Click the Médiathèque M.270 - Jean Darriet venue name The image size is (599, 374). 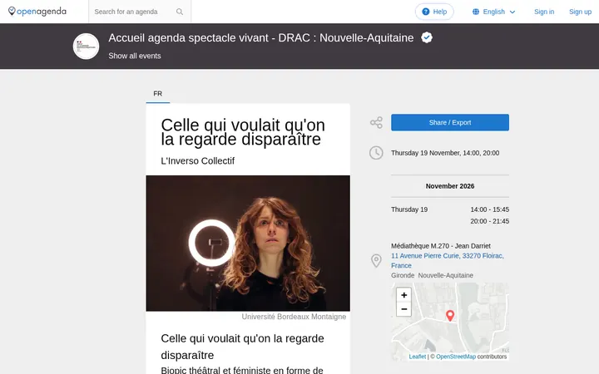[441, 246]
